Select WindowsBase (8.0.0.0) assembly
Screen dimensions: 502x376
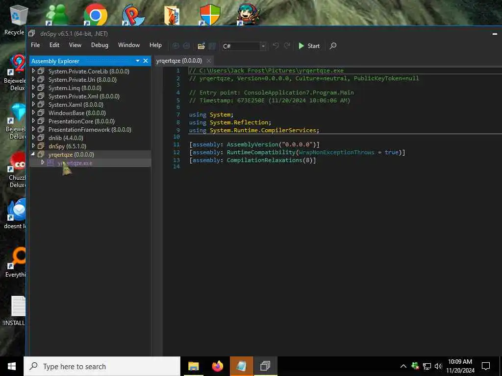click(77, 113)
